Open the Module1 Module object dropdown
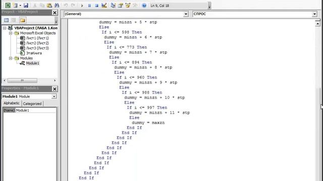323x181 pixels. tap(54, 97)
